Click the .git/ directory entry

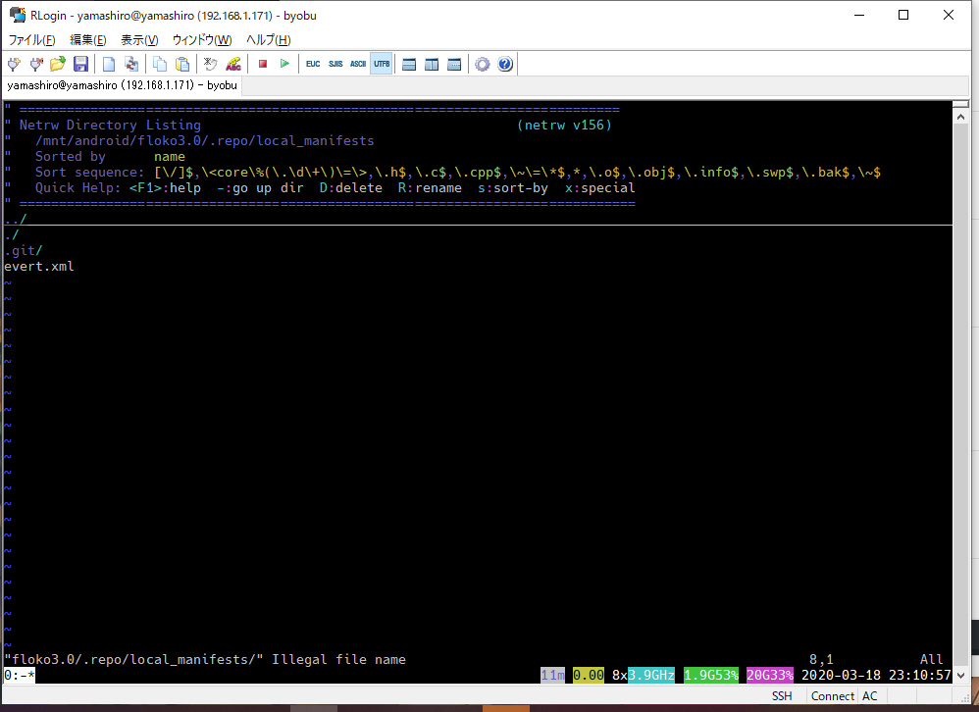[x=24, y=250]
